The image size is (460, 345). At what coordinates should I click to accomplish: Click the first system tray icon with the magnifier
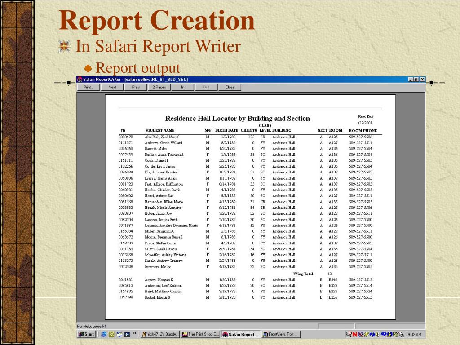coord(349,334)
